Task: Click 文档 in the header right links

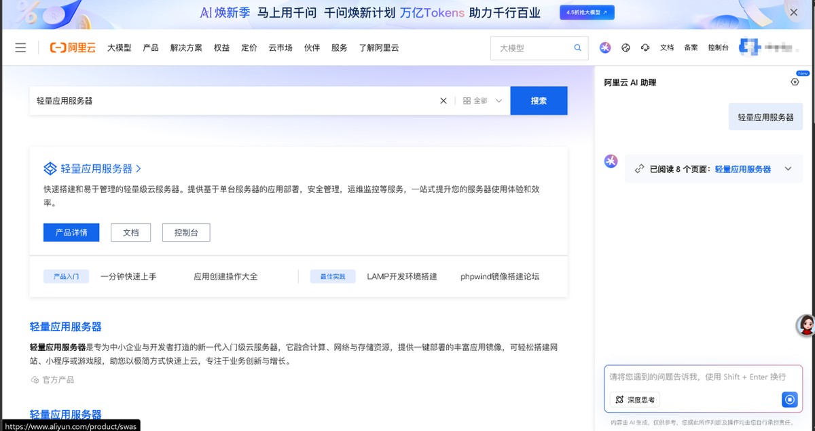Action: 667,48
